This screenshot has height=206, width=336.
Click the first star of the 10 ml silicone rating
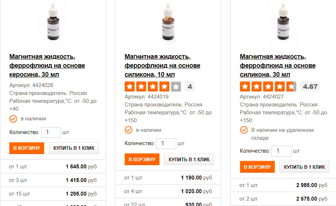coord(129,87)
